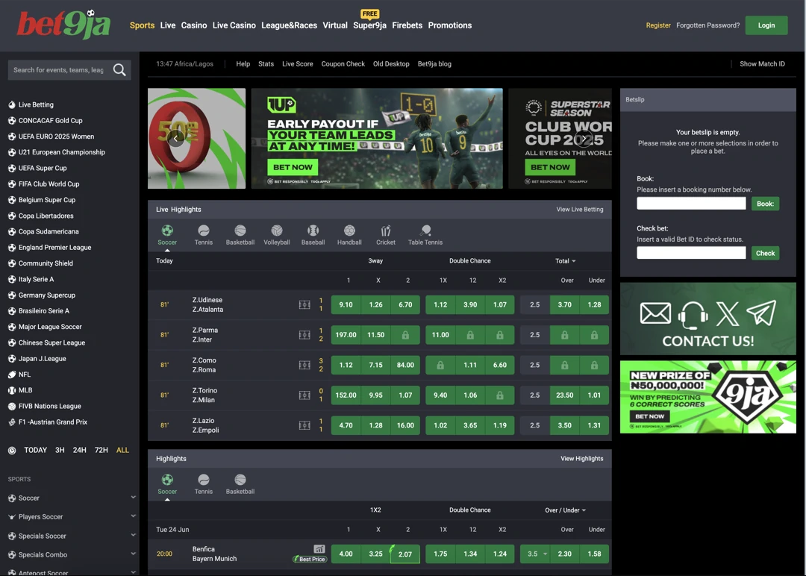Click the Bet ID input field
Image resolution: width=806 pixels, height=576 pixels.
(x=691, y=254)
